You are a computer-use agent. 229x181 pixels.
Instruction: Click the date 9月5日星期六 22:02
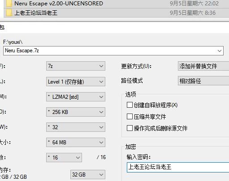tap(194, 4)
